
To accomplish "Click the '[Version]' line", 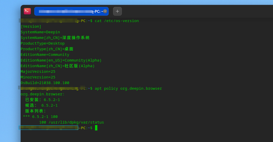I will (31, 26).
